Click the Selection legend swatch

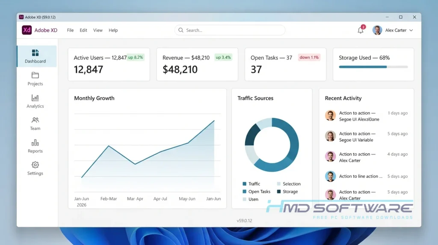279,184
